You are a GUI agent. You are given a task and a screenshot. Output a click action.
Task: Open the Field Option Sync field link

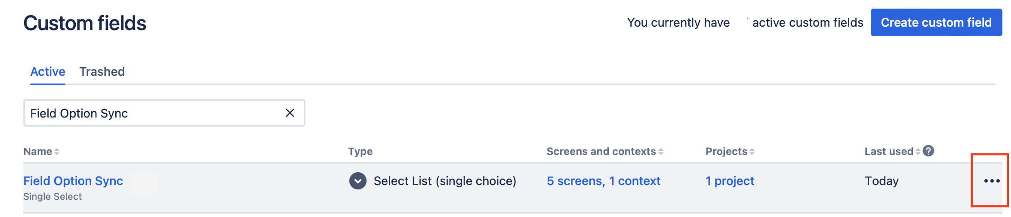pyautogui.click(x=73, y=181)
